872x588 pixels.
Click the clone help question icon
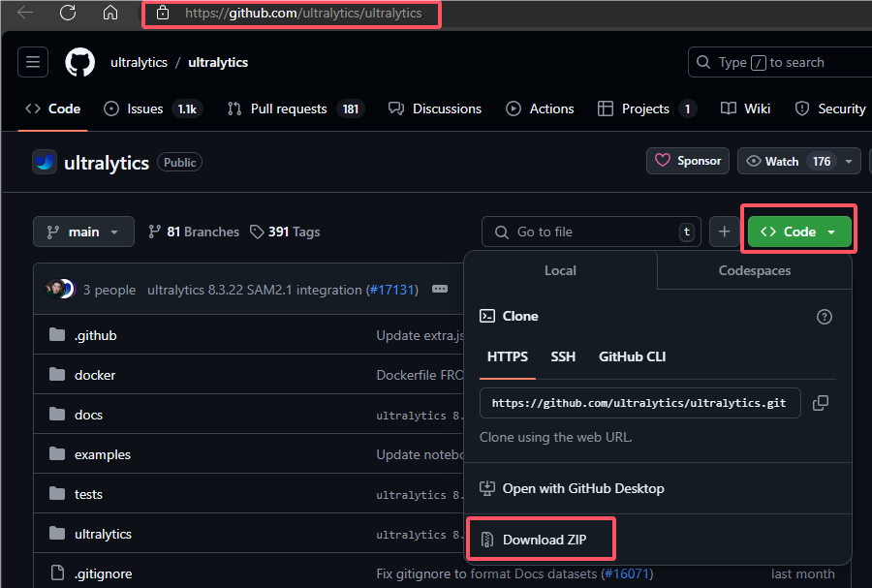tap(825, 317)
